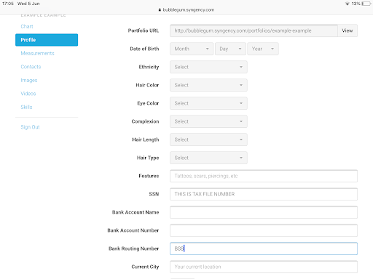
Task: Open the Videos section
Action: [28, 94]
